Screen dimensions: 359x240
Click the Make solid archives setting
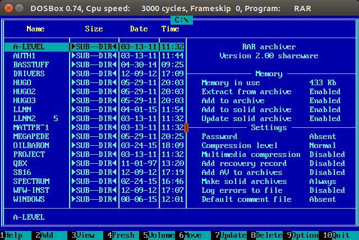tap(269, 182)
